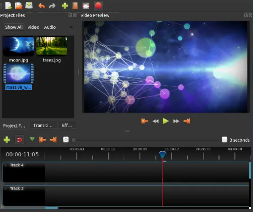
Task: Export video with the red circle button
Action: click(98, 6)
